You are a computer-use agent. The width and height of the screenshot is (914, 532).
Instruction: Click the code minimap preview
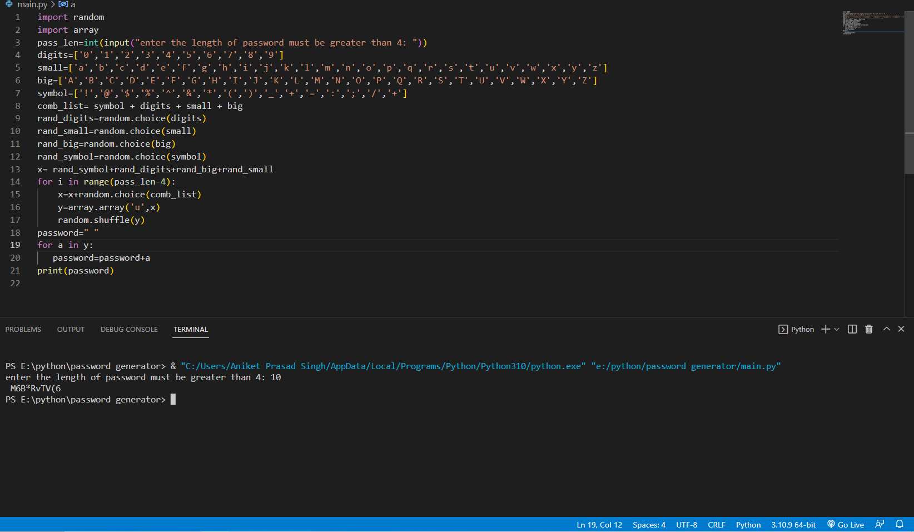pos(873,22)
